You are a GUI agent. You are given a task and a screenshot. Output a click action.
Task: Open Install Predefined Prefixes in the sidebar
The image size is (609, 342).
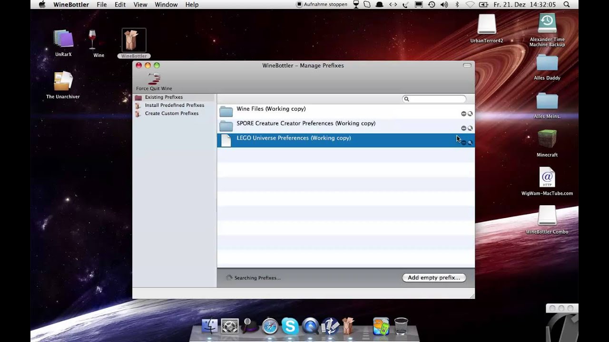pos(174,105)
